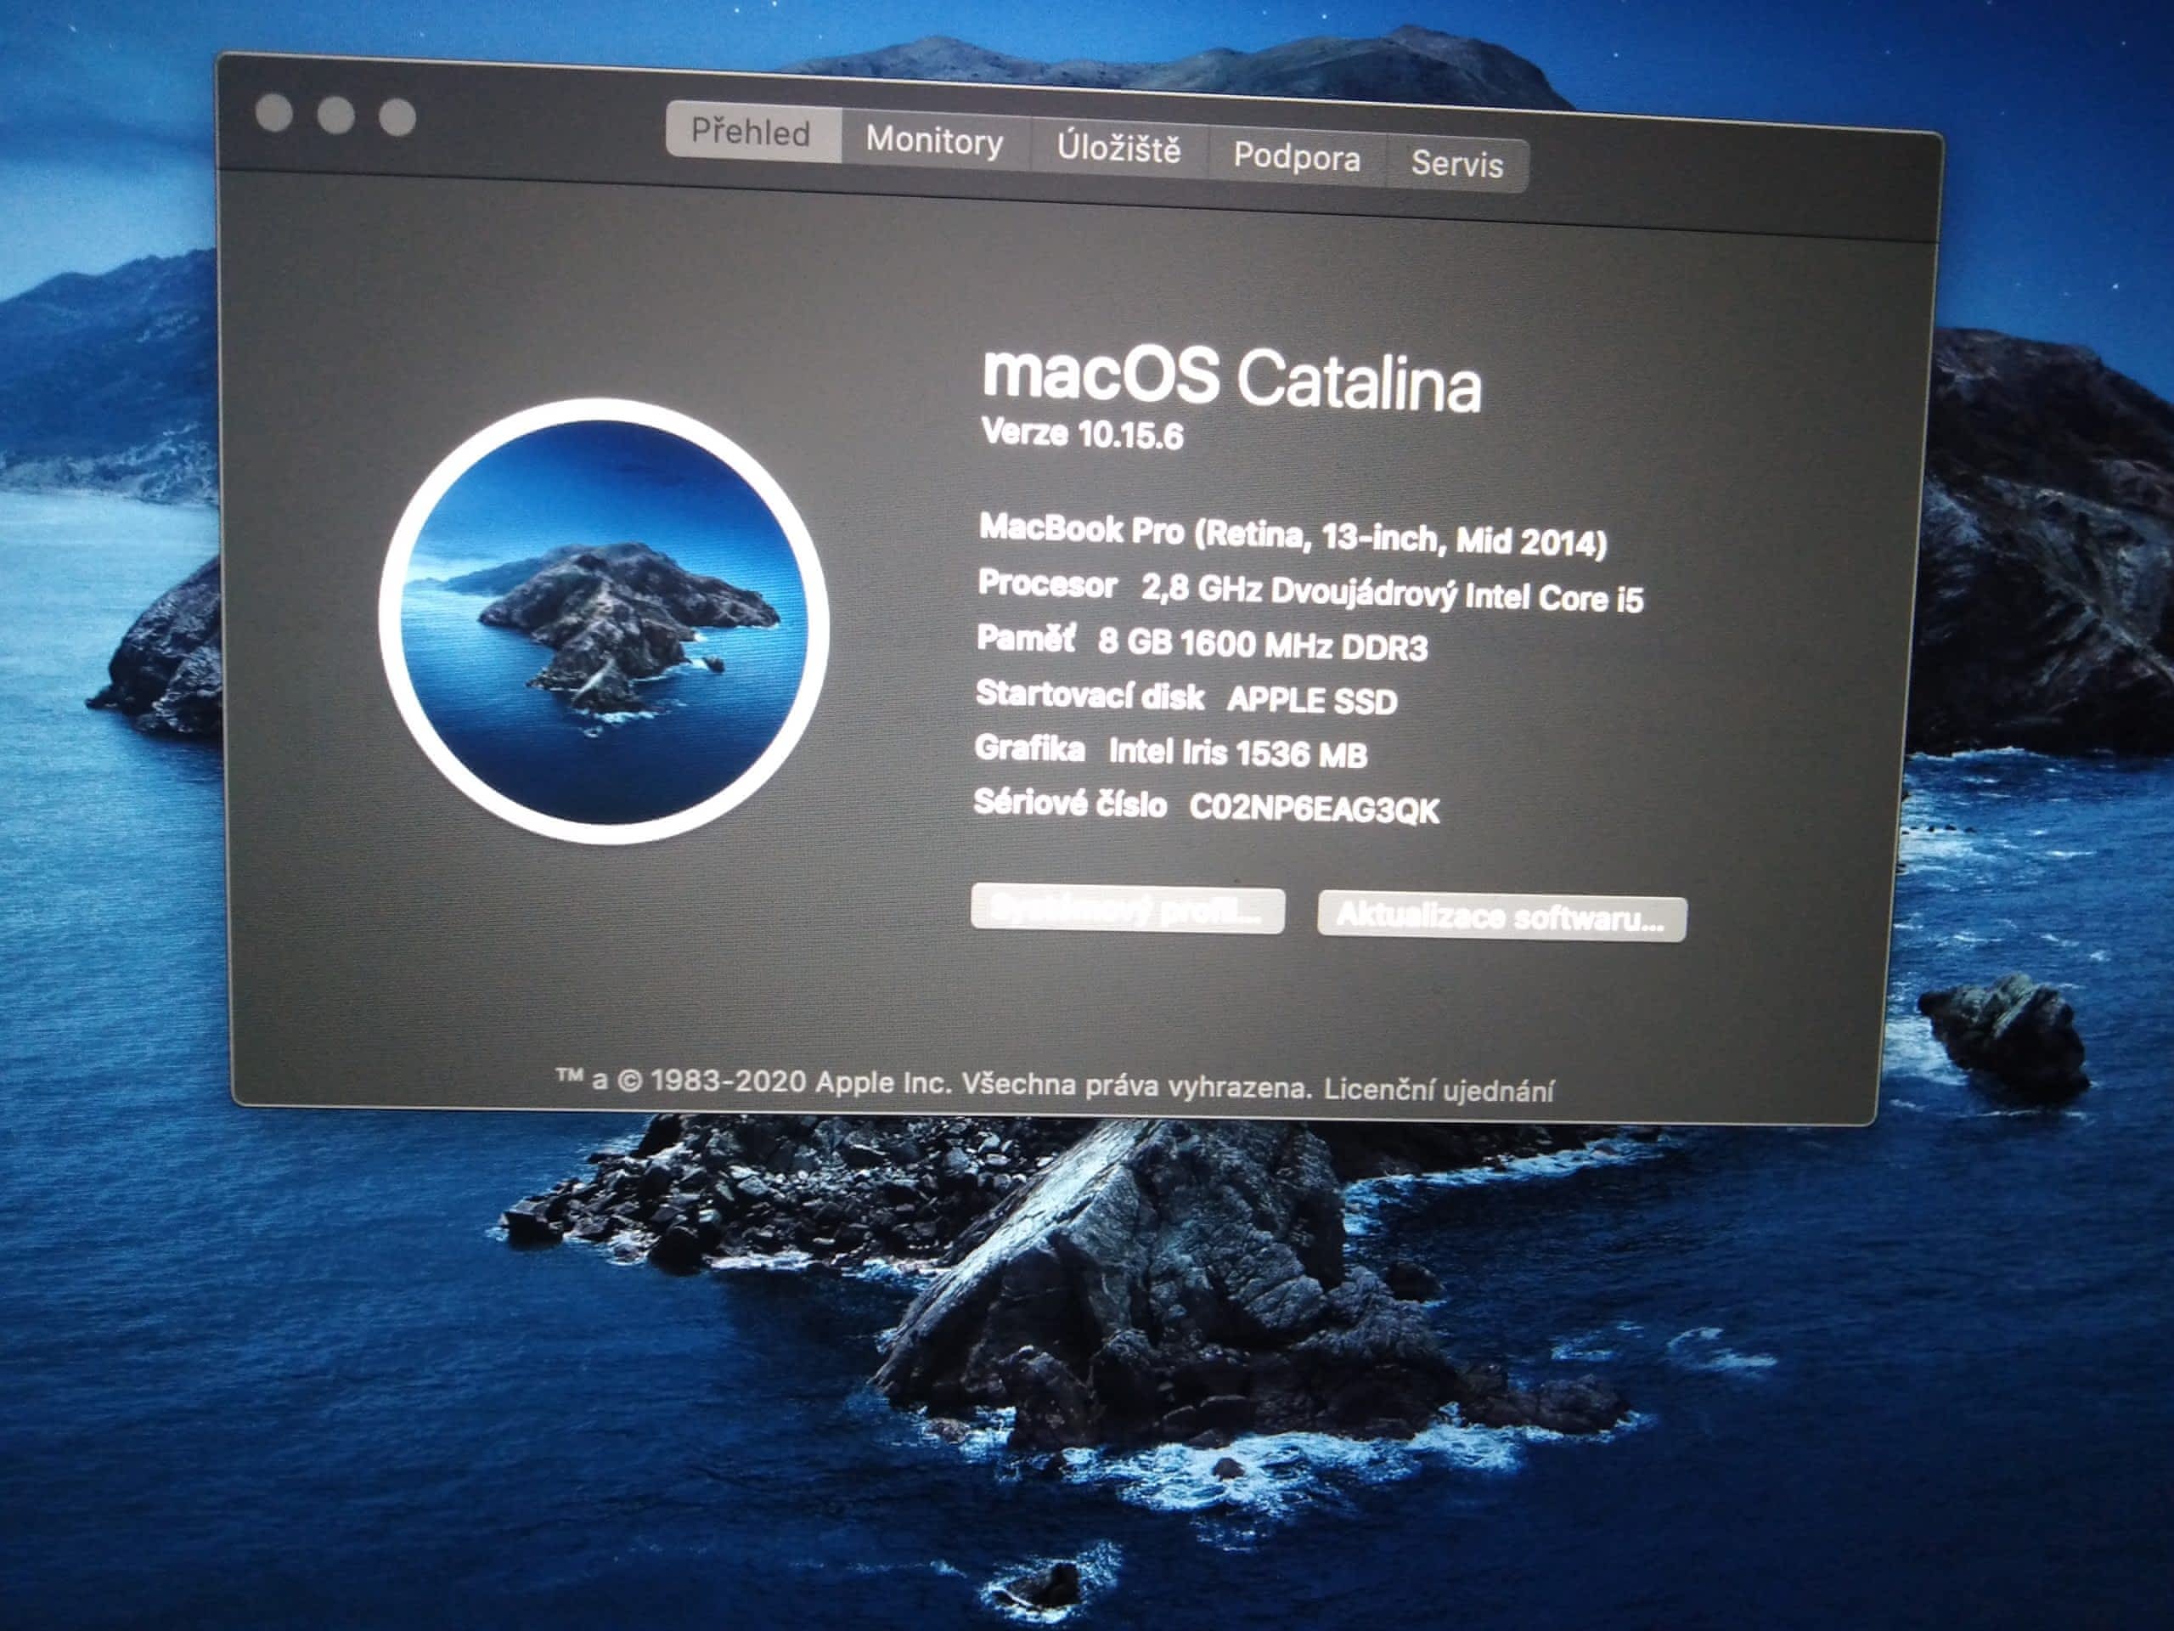Minimize the window with the middle dot

point(336,115)
